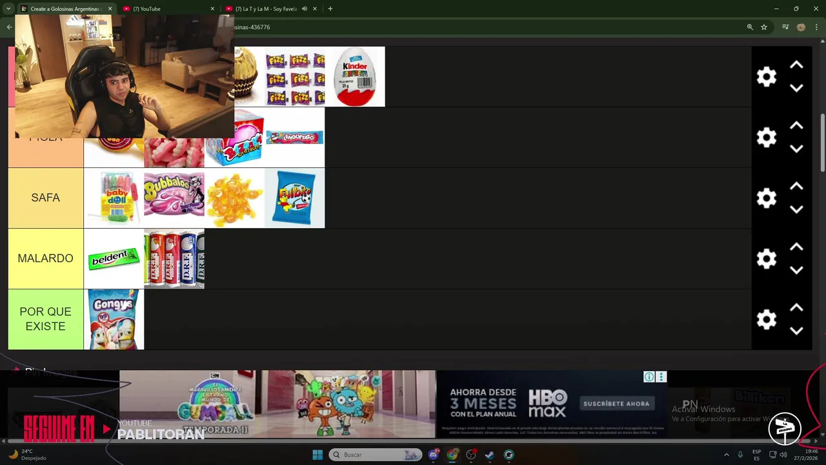
Task: Close the (7) YouTube tab
Action: tap(212, 9)
